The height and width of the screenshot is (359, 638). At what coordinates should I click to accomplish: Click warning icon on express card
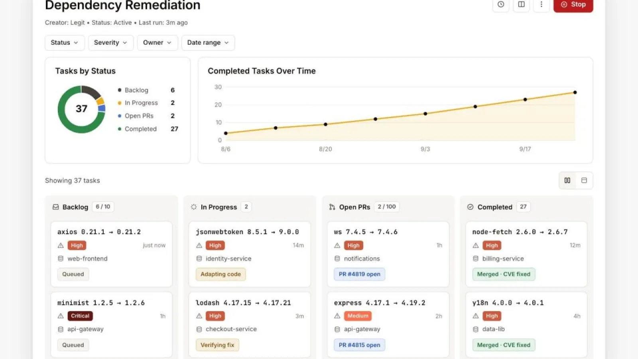tap(337, 316)
